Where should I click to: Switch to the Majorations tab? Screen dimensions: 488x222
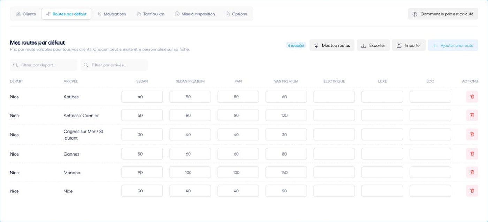[112, 14]
